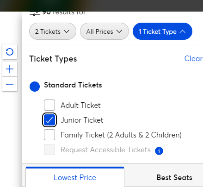This screenshot has height=187, width=203.
Task: Click the Standard Tickets label text
Action: 73,85
